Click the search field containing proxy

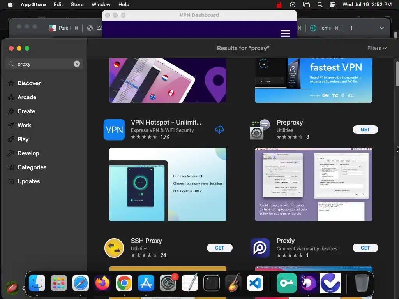pyautogui.click(x=44, y=64)
